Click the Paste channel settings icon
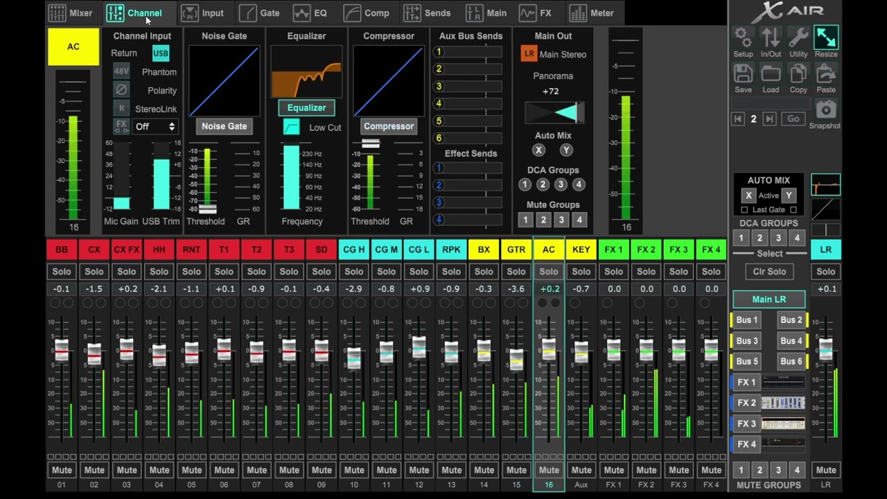The image size is (887, 499). 825,73
